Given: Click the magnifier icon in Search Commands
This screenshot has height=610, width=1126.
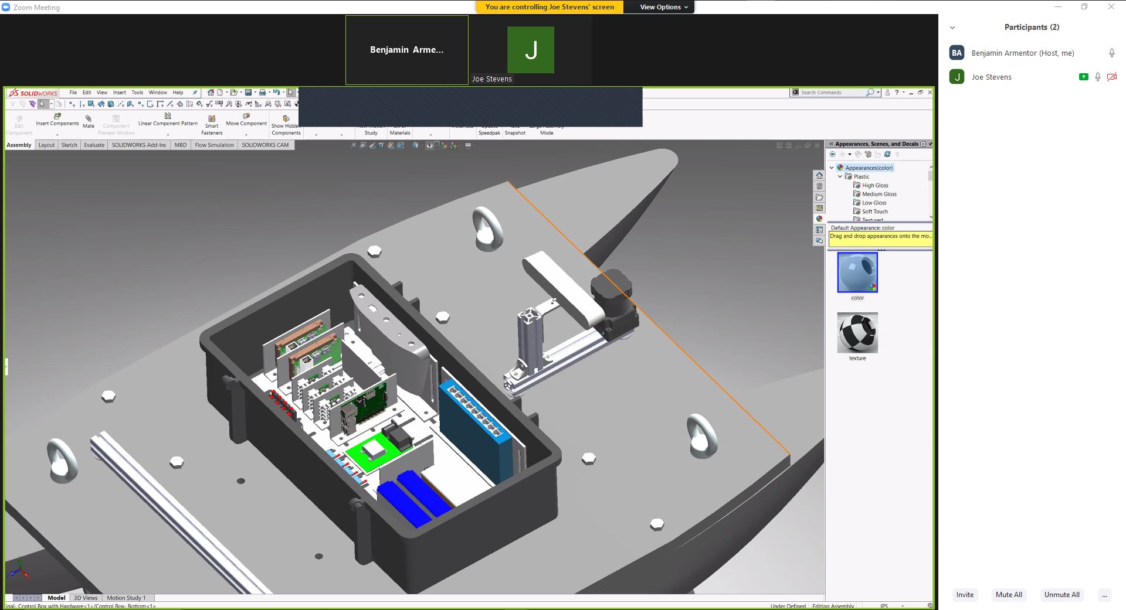Looking at the screenshot, I should coord(870,93).
